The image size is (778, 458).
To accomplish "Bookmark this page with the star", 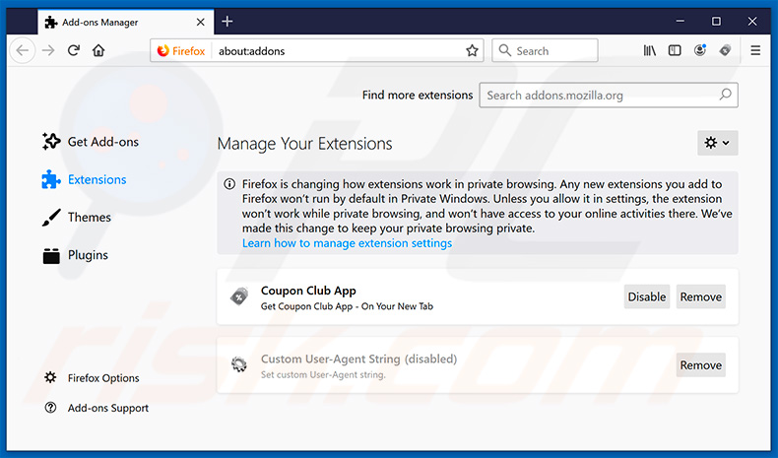I will click(472, 50).
